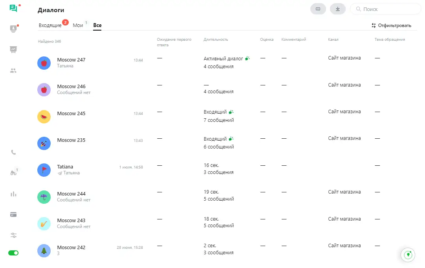
Task: Open the Отфильтровать filter options
Action: pyautogui.click(x=391, y=25)
